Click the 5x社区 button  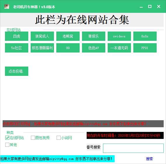(x=17, y=48)
